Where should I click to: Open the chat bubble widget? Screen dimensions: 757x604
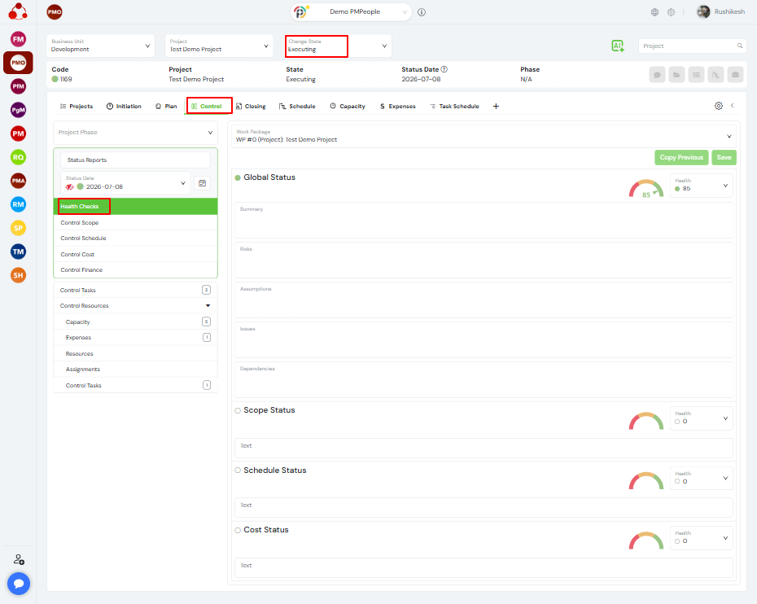[19, 584]
